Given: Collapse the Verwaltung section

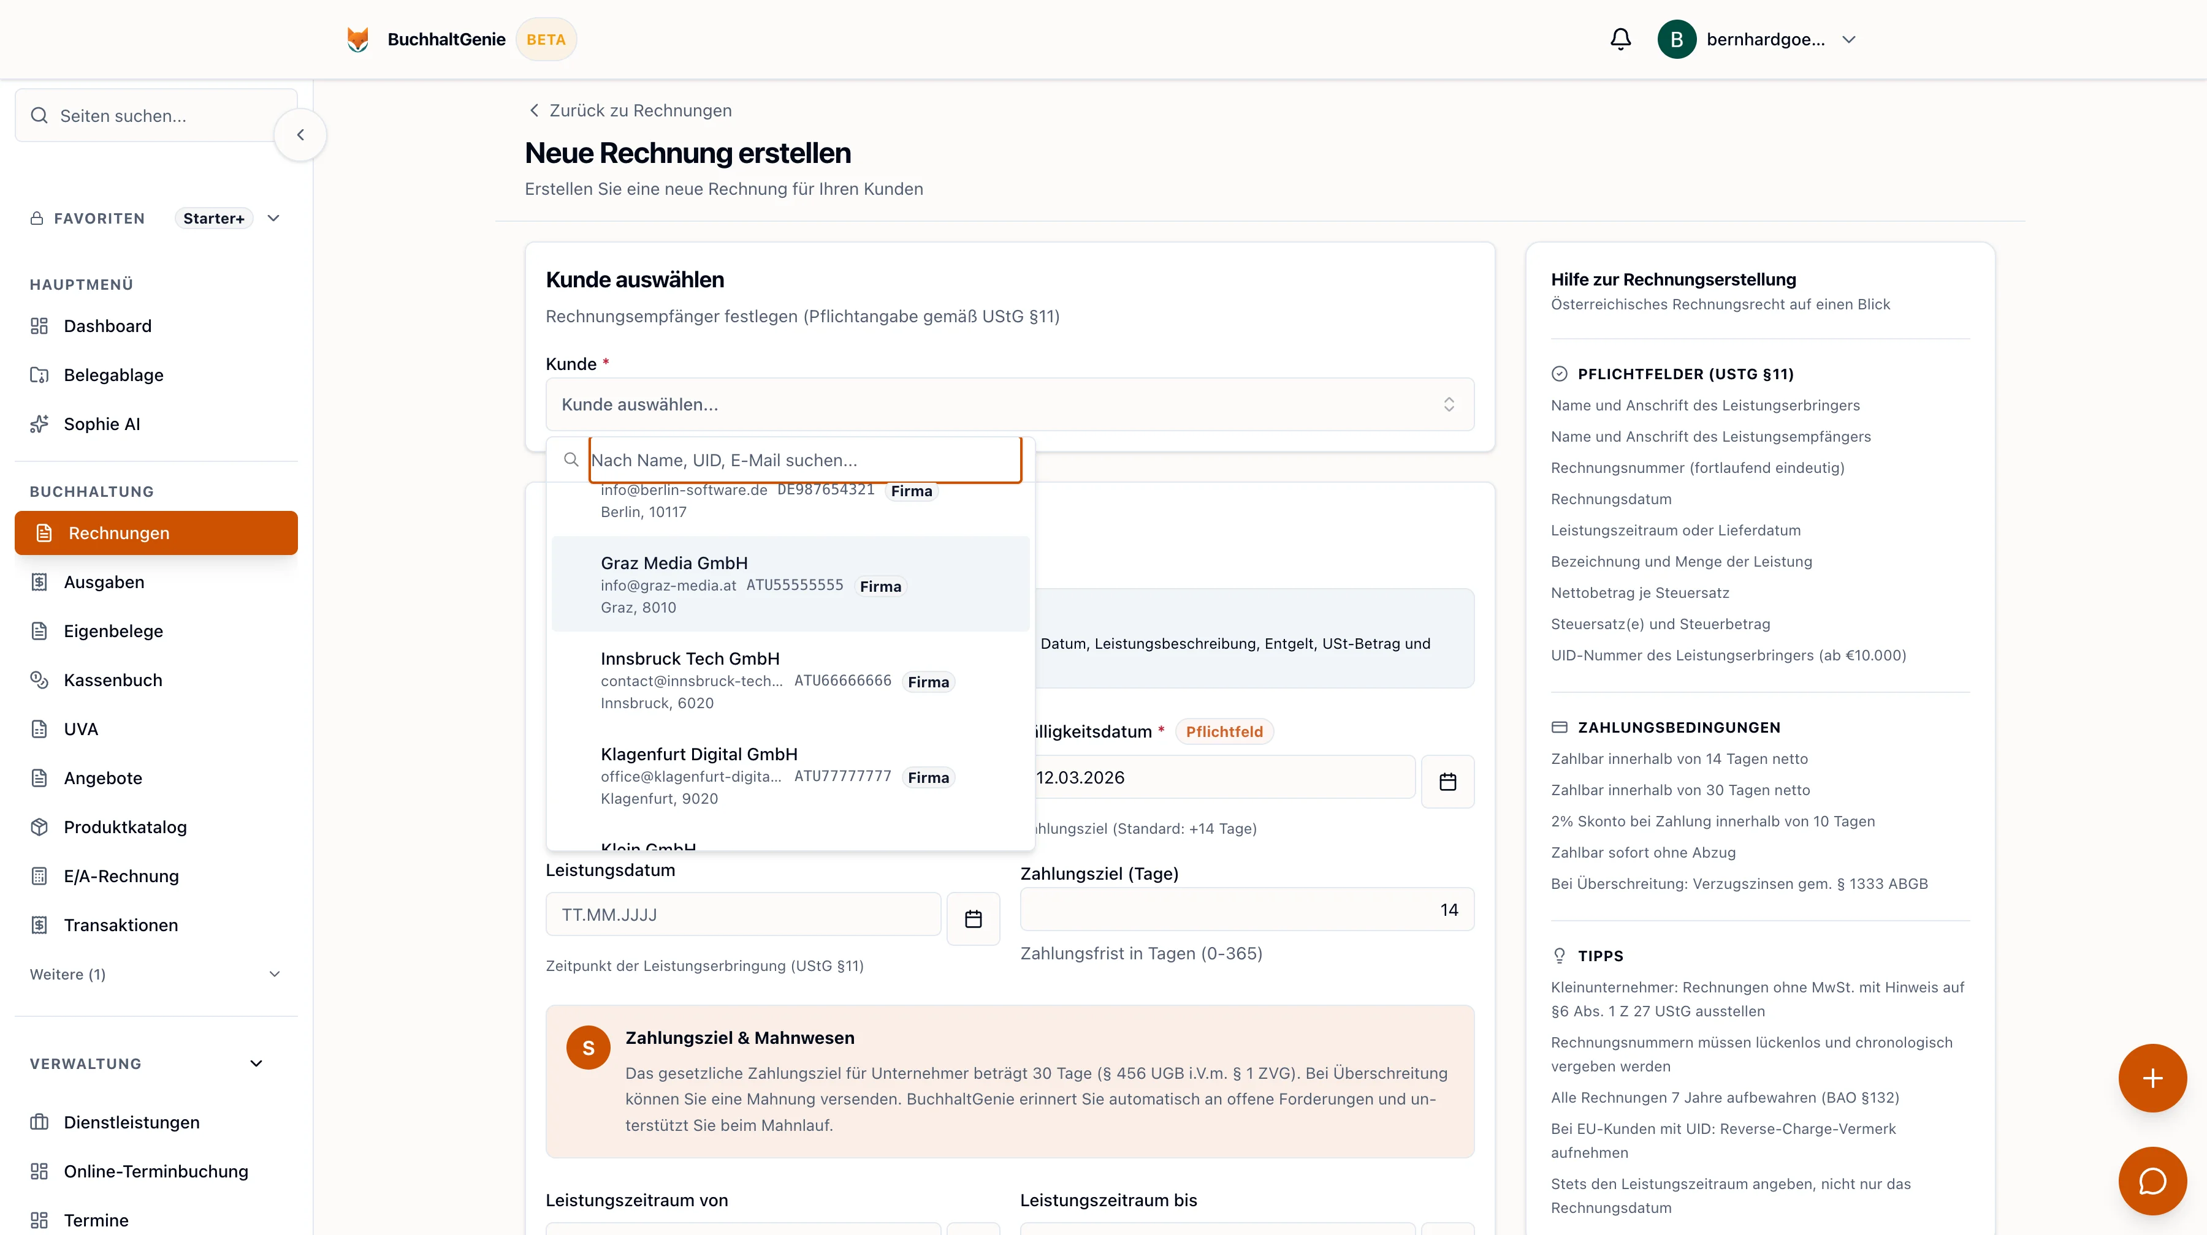Looking at the screenshot, I should click(255, 1063).
